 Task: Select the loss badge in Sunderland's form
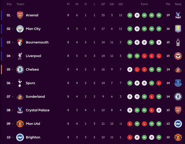click(152, 97)
